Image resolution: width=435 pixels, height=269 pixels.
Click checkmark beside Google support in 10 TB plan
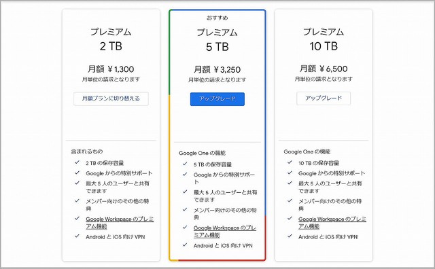coord(290,173)
